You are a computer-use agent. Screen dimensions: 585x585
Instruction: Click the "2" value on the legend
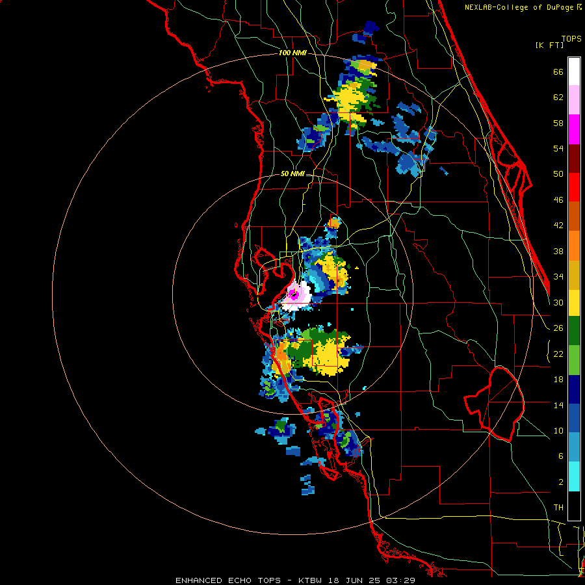pyautogui.click(x=561, y=482)
